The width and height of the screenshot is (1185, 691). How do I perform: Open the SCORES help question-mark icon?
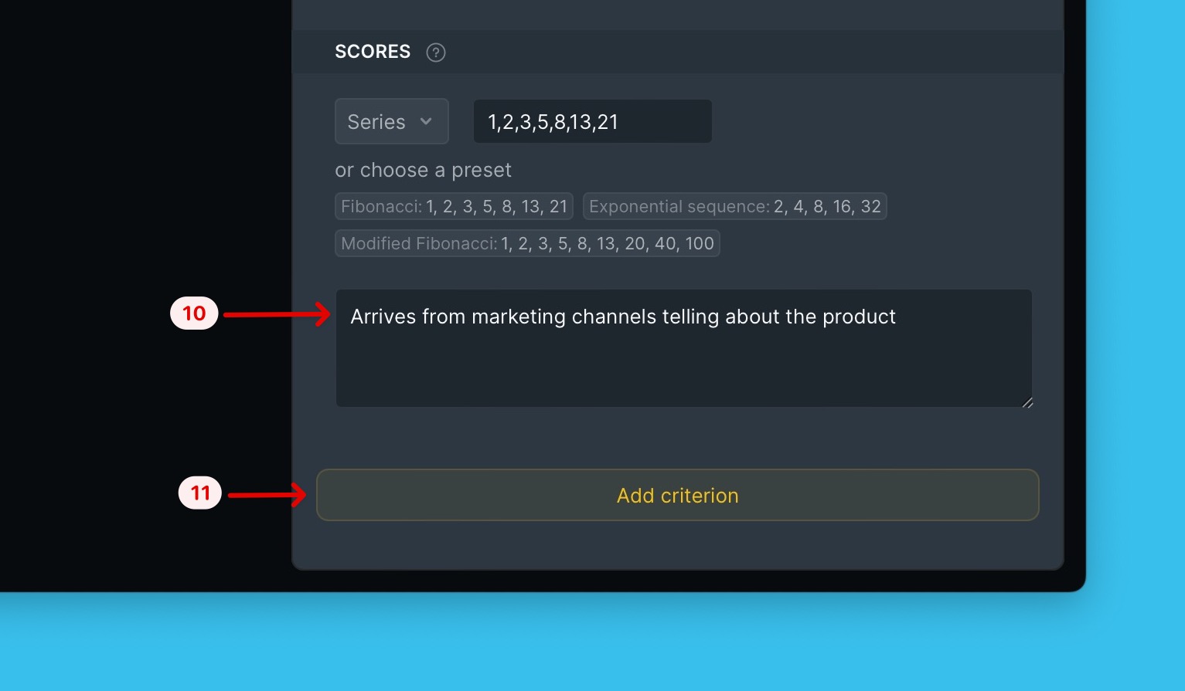pos(436,53)
